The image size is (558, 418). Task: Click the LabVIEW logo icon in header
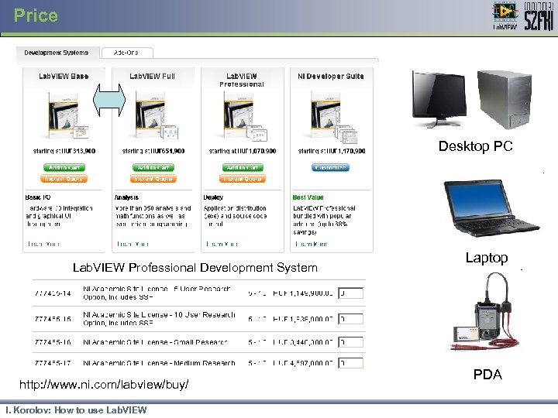point(505,15)
